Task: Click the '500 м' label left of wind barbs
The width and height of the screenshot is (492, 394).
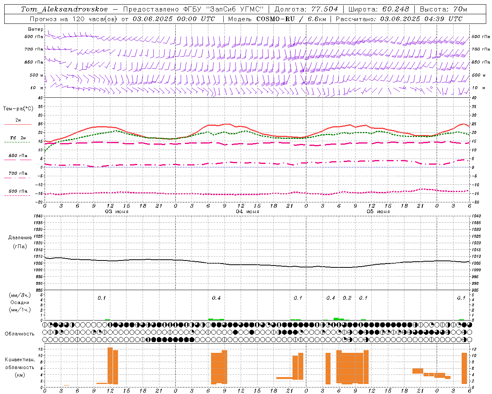Action: (37, 75)
